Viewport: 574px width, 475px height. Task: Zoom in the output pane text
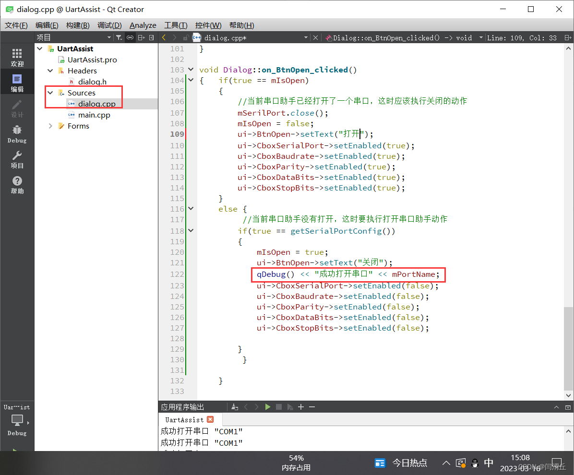coord(301,407)
